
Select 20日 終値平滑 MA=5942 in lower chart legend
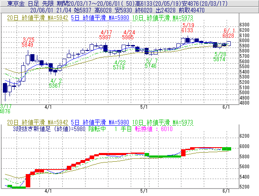[38, 122]
